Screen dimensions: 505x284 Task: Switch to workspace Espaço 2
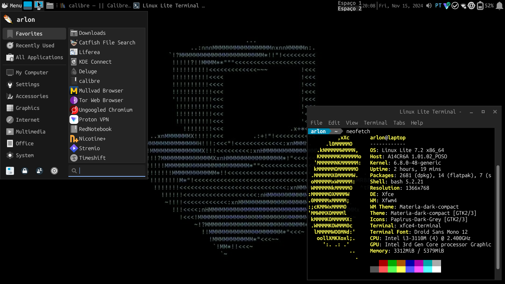click(350, 9)
